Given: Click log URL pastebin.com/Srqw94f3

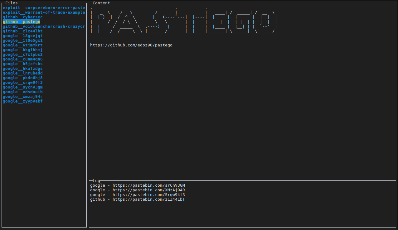Looking at the screenshot, I should point(149,195).
